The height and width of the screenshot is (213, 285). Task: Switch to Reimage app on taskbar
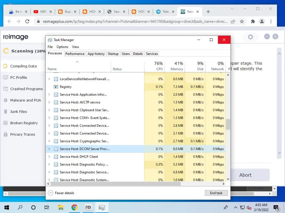coord(88,207)
